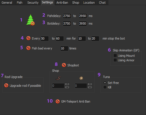Toggle the 'Fish bad every' disabled icon

click(28, 48)
